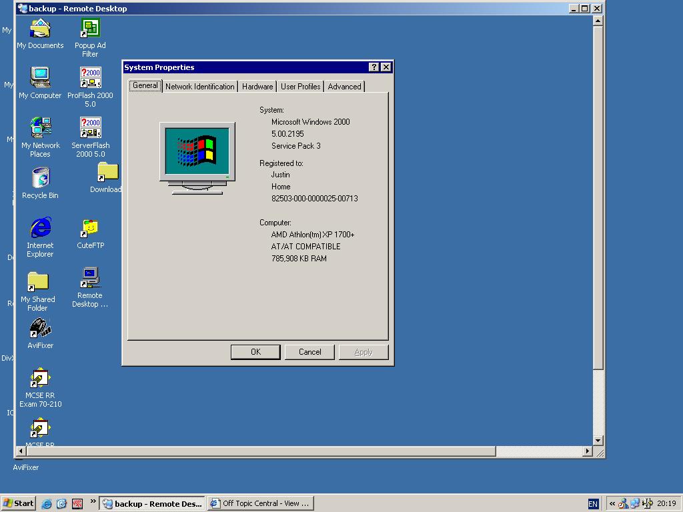This screenshot has height=512, width=683.
Task: Minimize the backup - Remote Desktop window
Action: [574, 8]
